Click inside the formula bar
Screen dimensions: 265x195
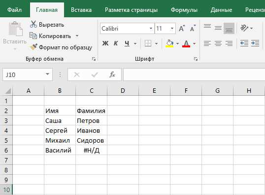194,75
